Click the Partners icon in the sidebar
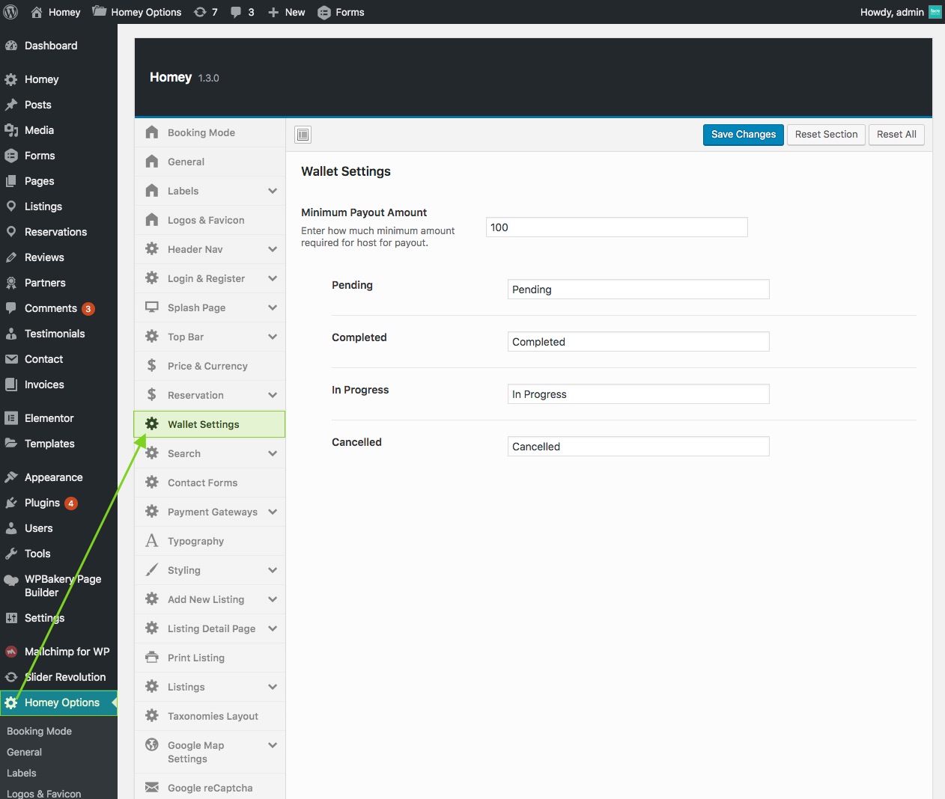The height and width of the screenshot is (799, 945). [11, 283]
